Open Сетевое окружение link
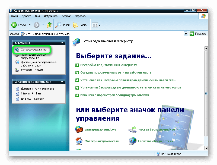 pyautogui.click(x=34, y=50)
